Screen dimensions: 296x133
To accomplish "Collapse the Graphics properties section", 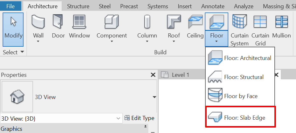I will click(145, 126).
